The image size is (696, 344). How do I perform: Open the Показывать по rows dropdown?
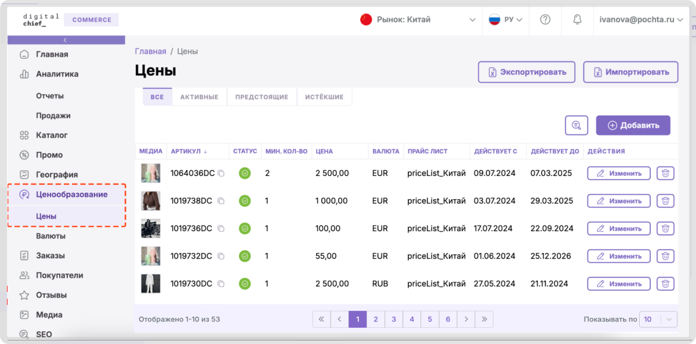[658, 319]
